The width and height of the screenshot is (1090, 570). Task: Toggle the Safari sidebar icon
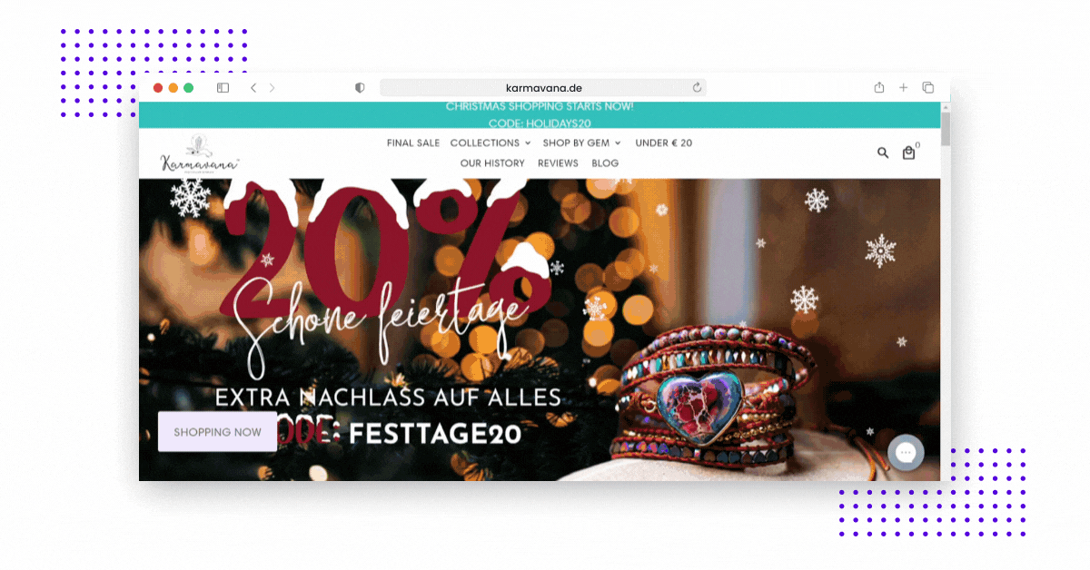223,88
